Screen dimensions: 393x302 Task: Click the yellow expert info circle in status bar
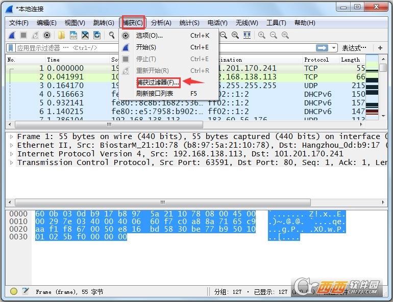tap(14, 291)
